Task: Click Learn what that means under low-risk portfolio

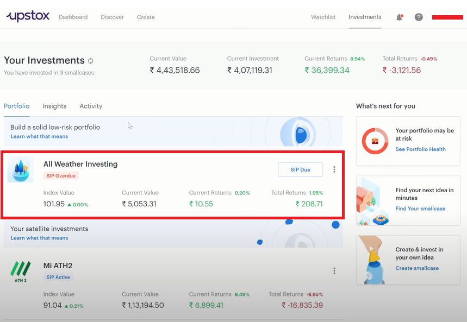Action: [39, 136]
